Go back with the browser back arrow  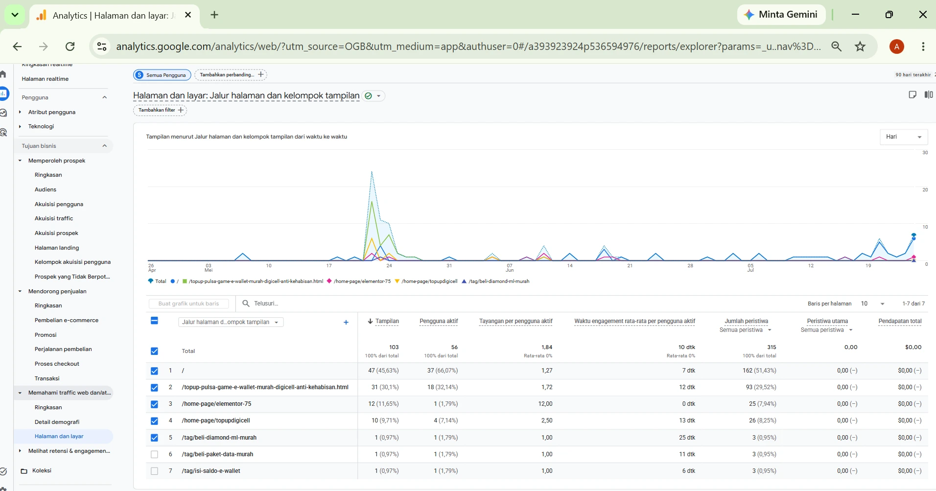click(x=18, y=47)
